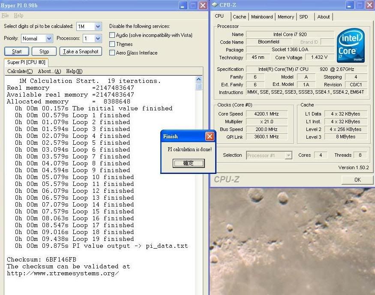Click the CPU-Z title bar icon
Image resolution: width=375 pixels, height=295 pixels.
pos(215,5)
